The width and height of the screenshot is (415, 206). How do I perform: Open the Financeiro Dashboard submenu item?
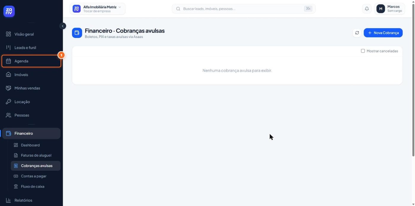click(36, 145)
